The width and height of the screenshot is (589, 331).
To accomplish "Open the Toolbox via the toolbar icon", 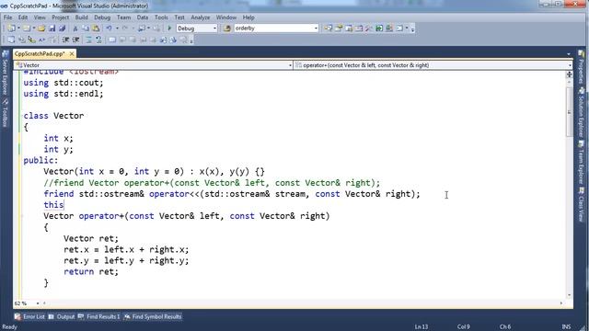I will 368,29.
